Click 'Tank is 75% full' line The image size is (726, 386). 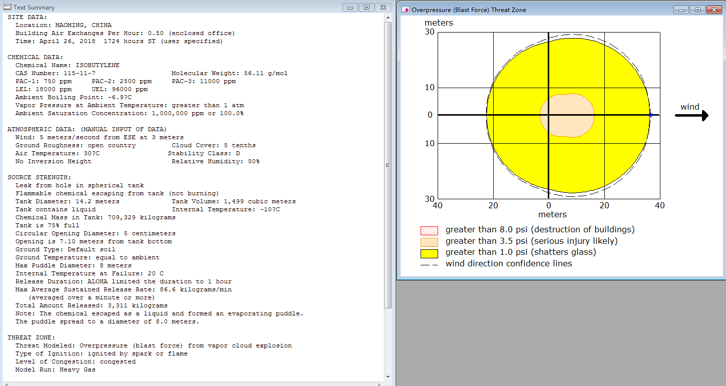48,225
